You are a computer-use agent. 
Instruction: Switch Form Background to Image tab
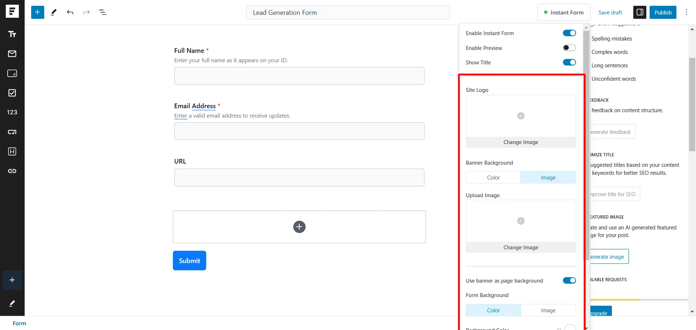(x=548, y=310)
